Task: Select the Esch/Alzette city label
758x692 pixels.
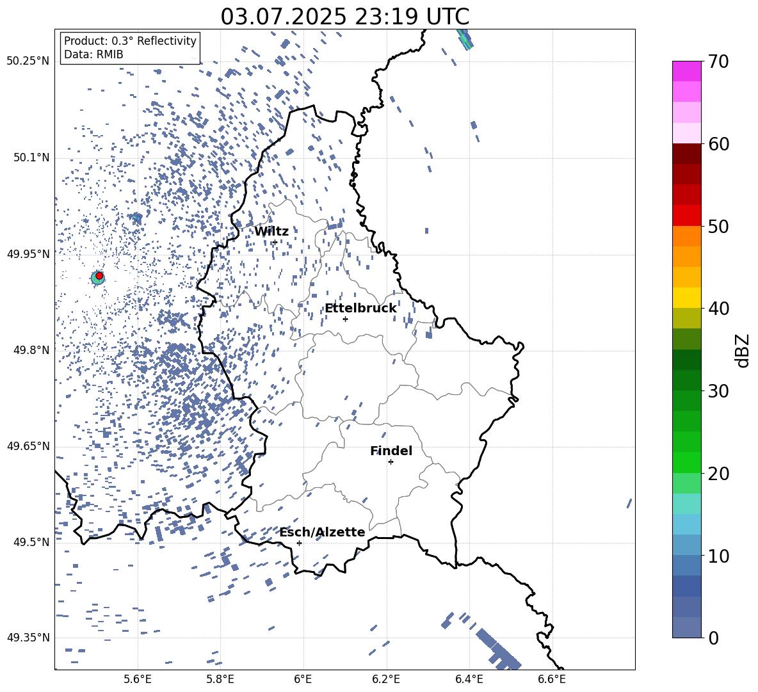Action: pyautogui.click(x=322, y=532)
